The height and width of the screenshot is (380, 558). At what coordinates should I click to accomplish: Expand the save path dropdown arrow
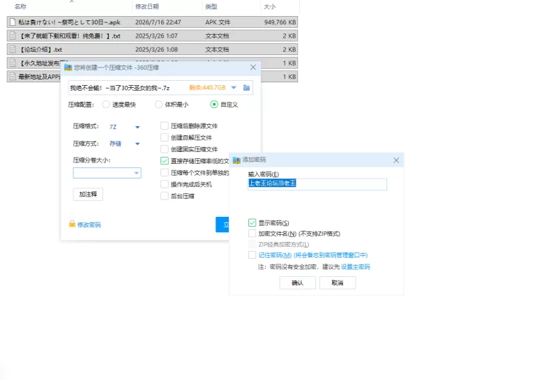234,88
